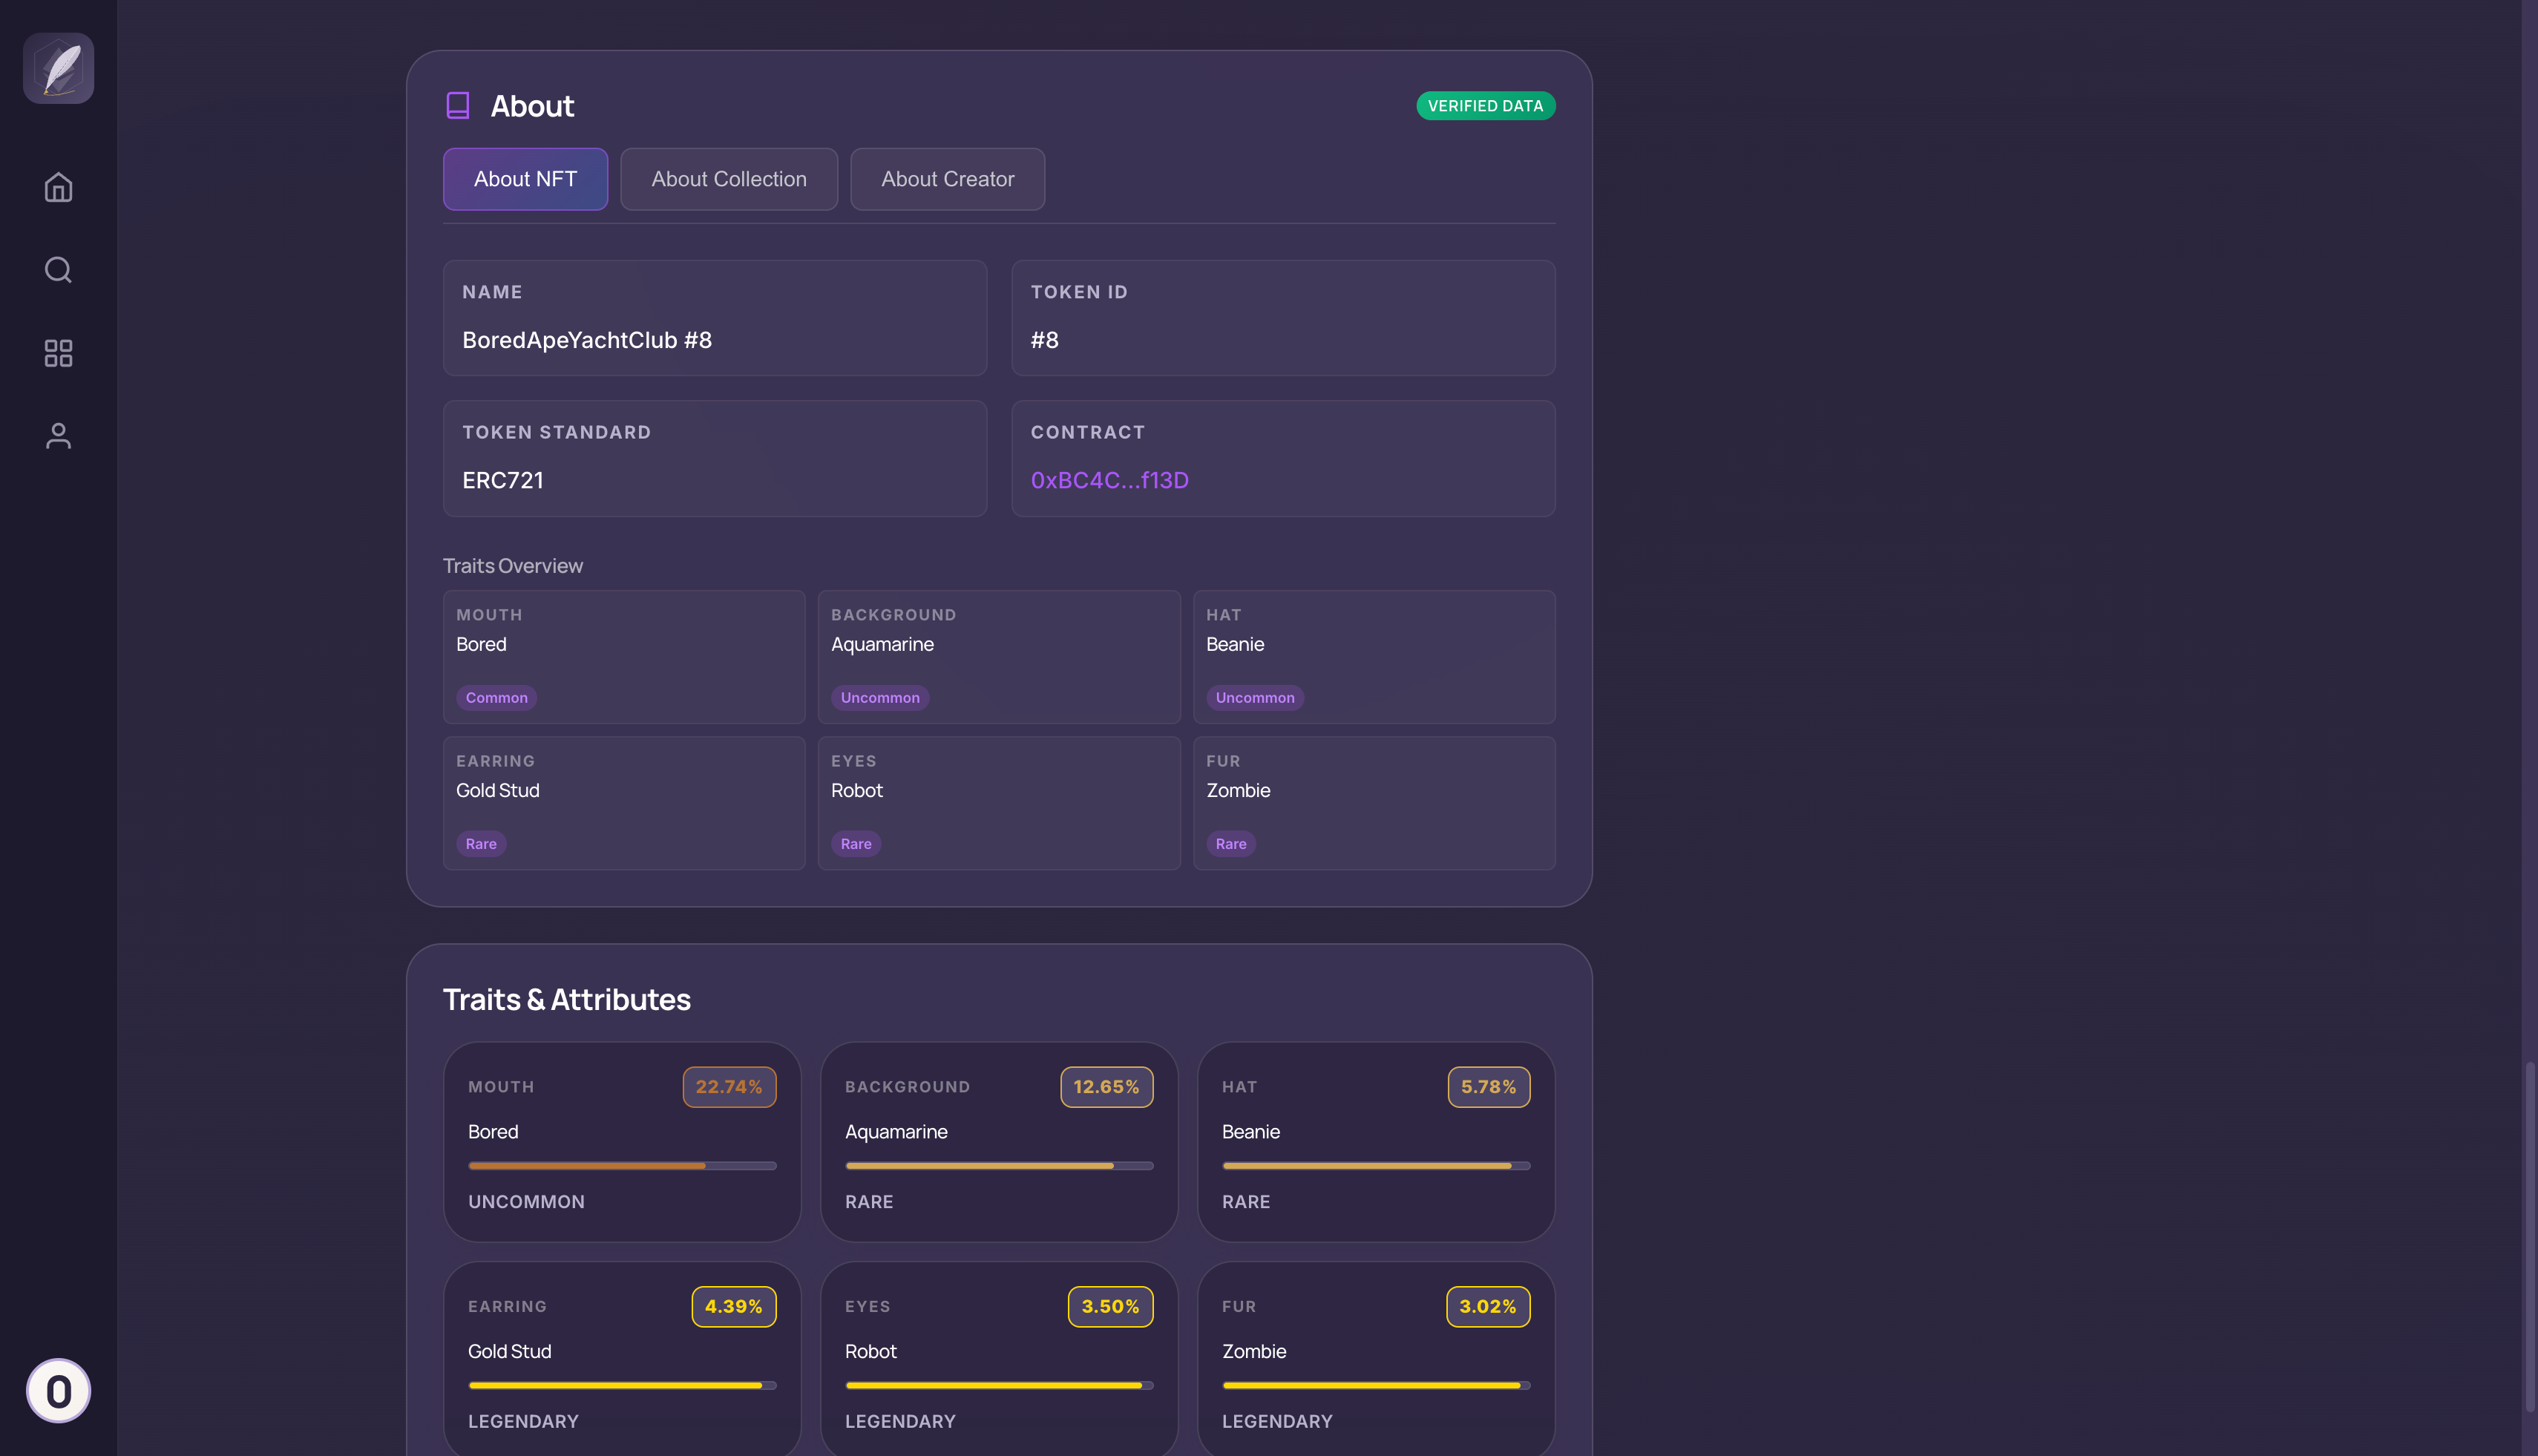
Task: Click the round 0 badge avatar
Action: pyautogui.click(x=58, y=1390)
